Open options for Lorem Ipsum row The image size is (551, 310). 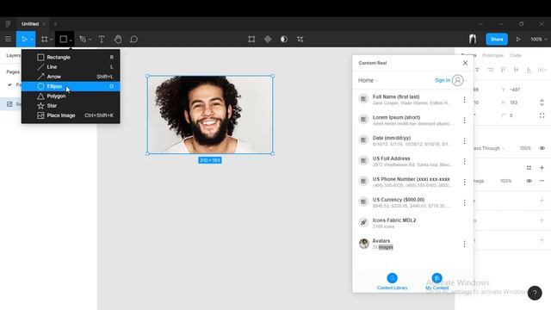(464, 121)
